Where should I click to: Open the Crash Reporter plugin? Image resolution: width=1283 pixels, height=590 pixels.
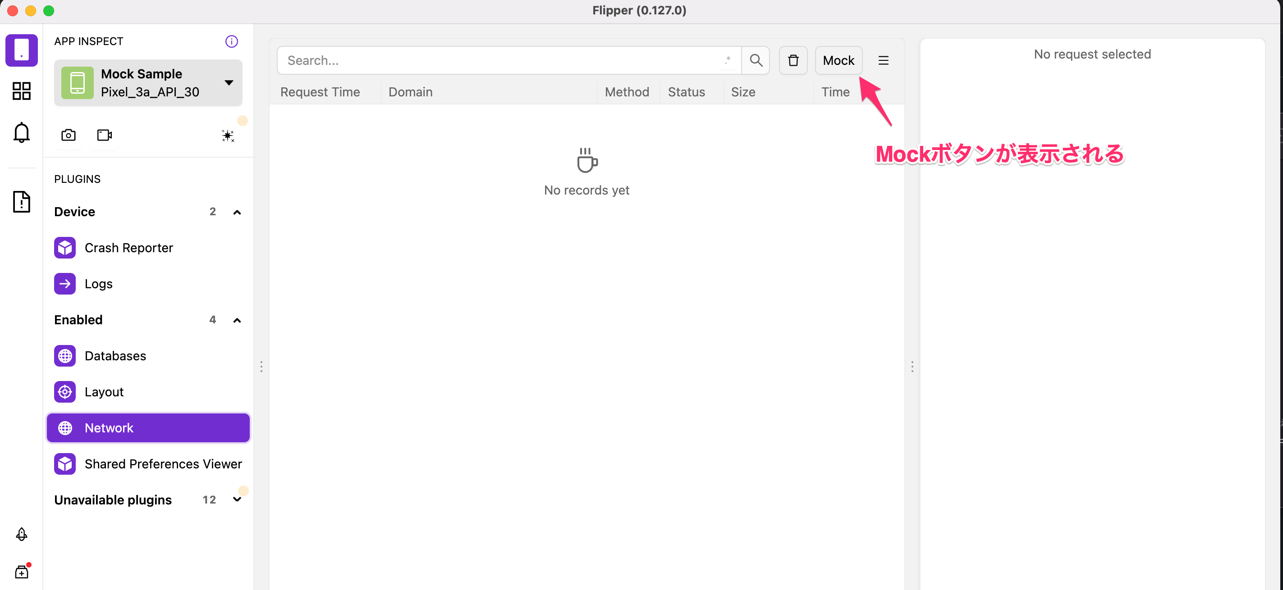click(128, 247)
